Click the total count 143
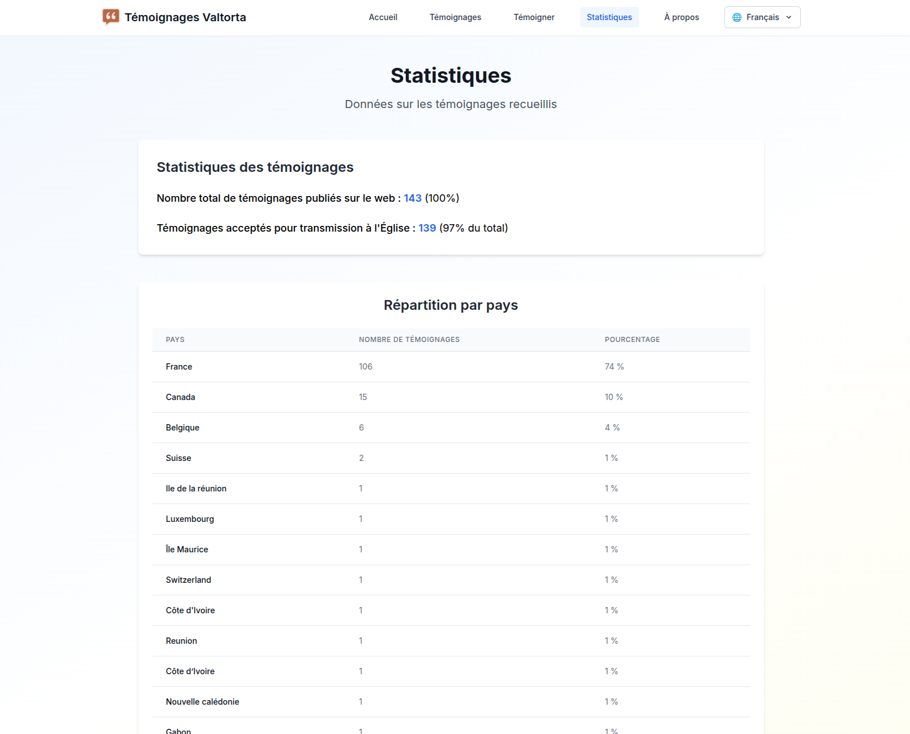Screen dimensions: 910x734 tap(412, 198)
